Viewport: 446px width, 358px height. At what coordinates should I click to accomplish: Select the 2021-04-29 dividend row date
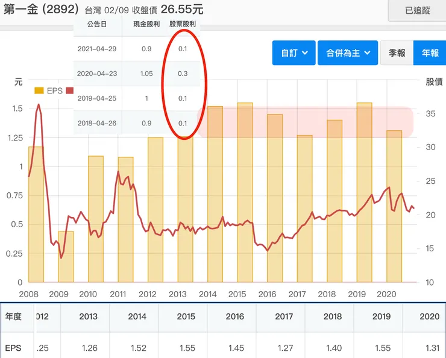click(97, 49)
